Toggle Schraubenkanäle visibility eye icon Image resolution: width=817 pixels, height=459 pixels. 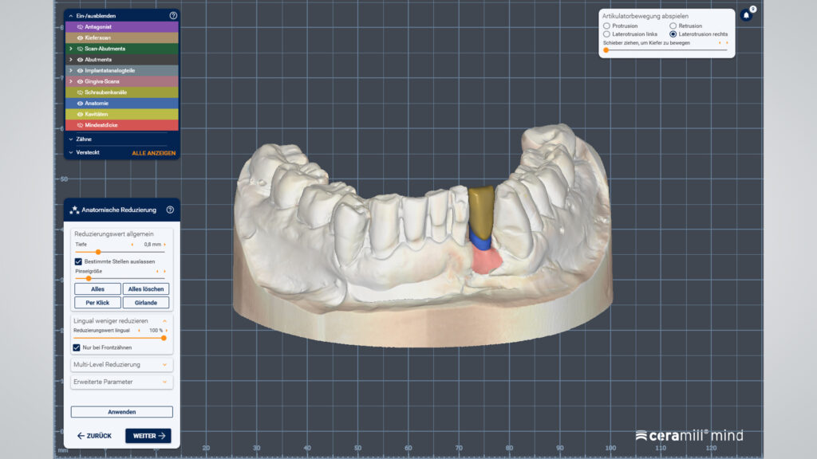(x=80, y=92)
